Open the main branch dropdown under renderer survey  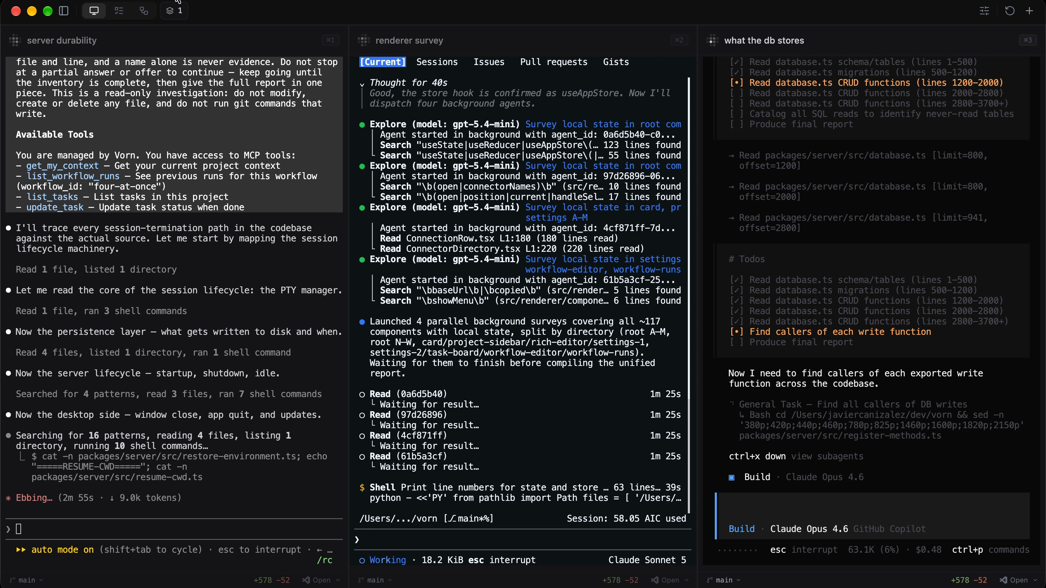[375, 580]
